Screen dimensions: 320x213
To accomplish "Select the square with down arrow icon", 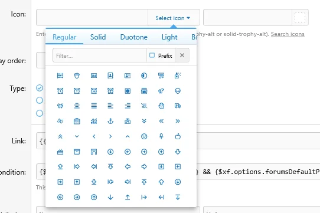I will point(161,167).
